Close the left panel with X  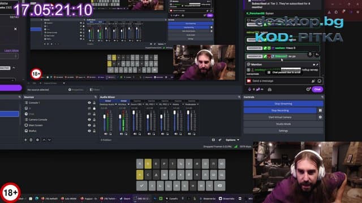15,29
